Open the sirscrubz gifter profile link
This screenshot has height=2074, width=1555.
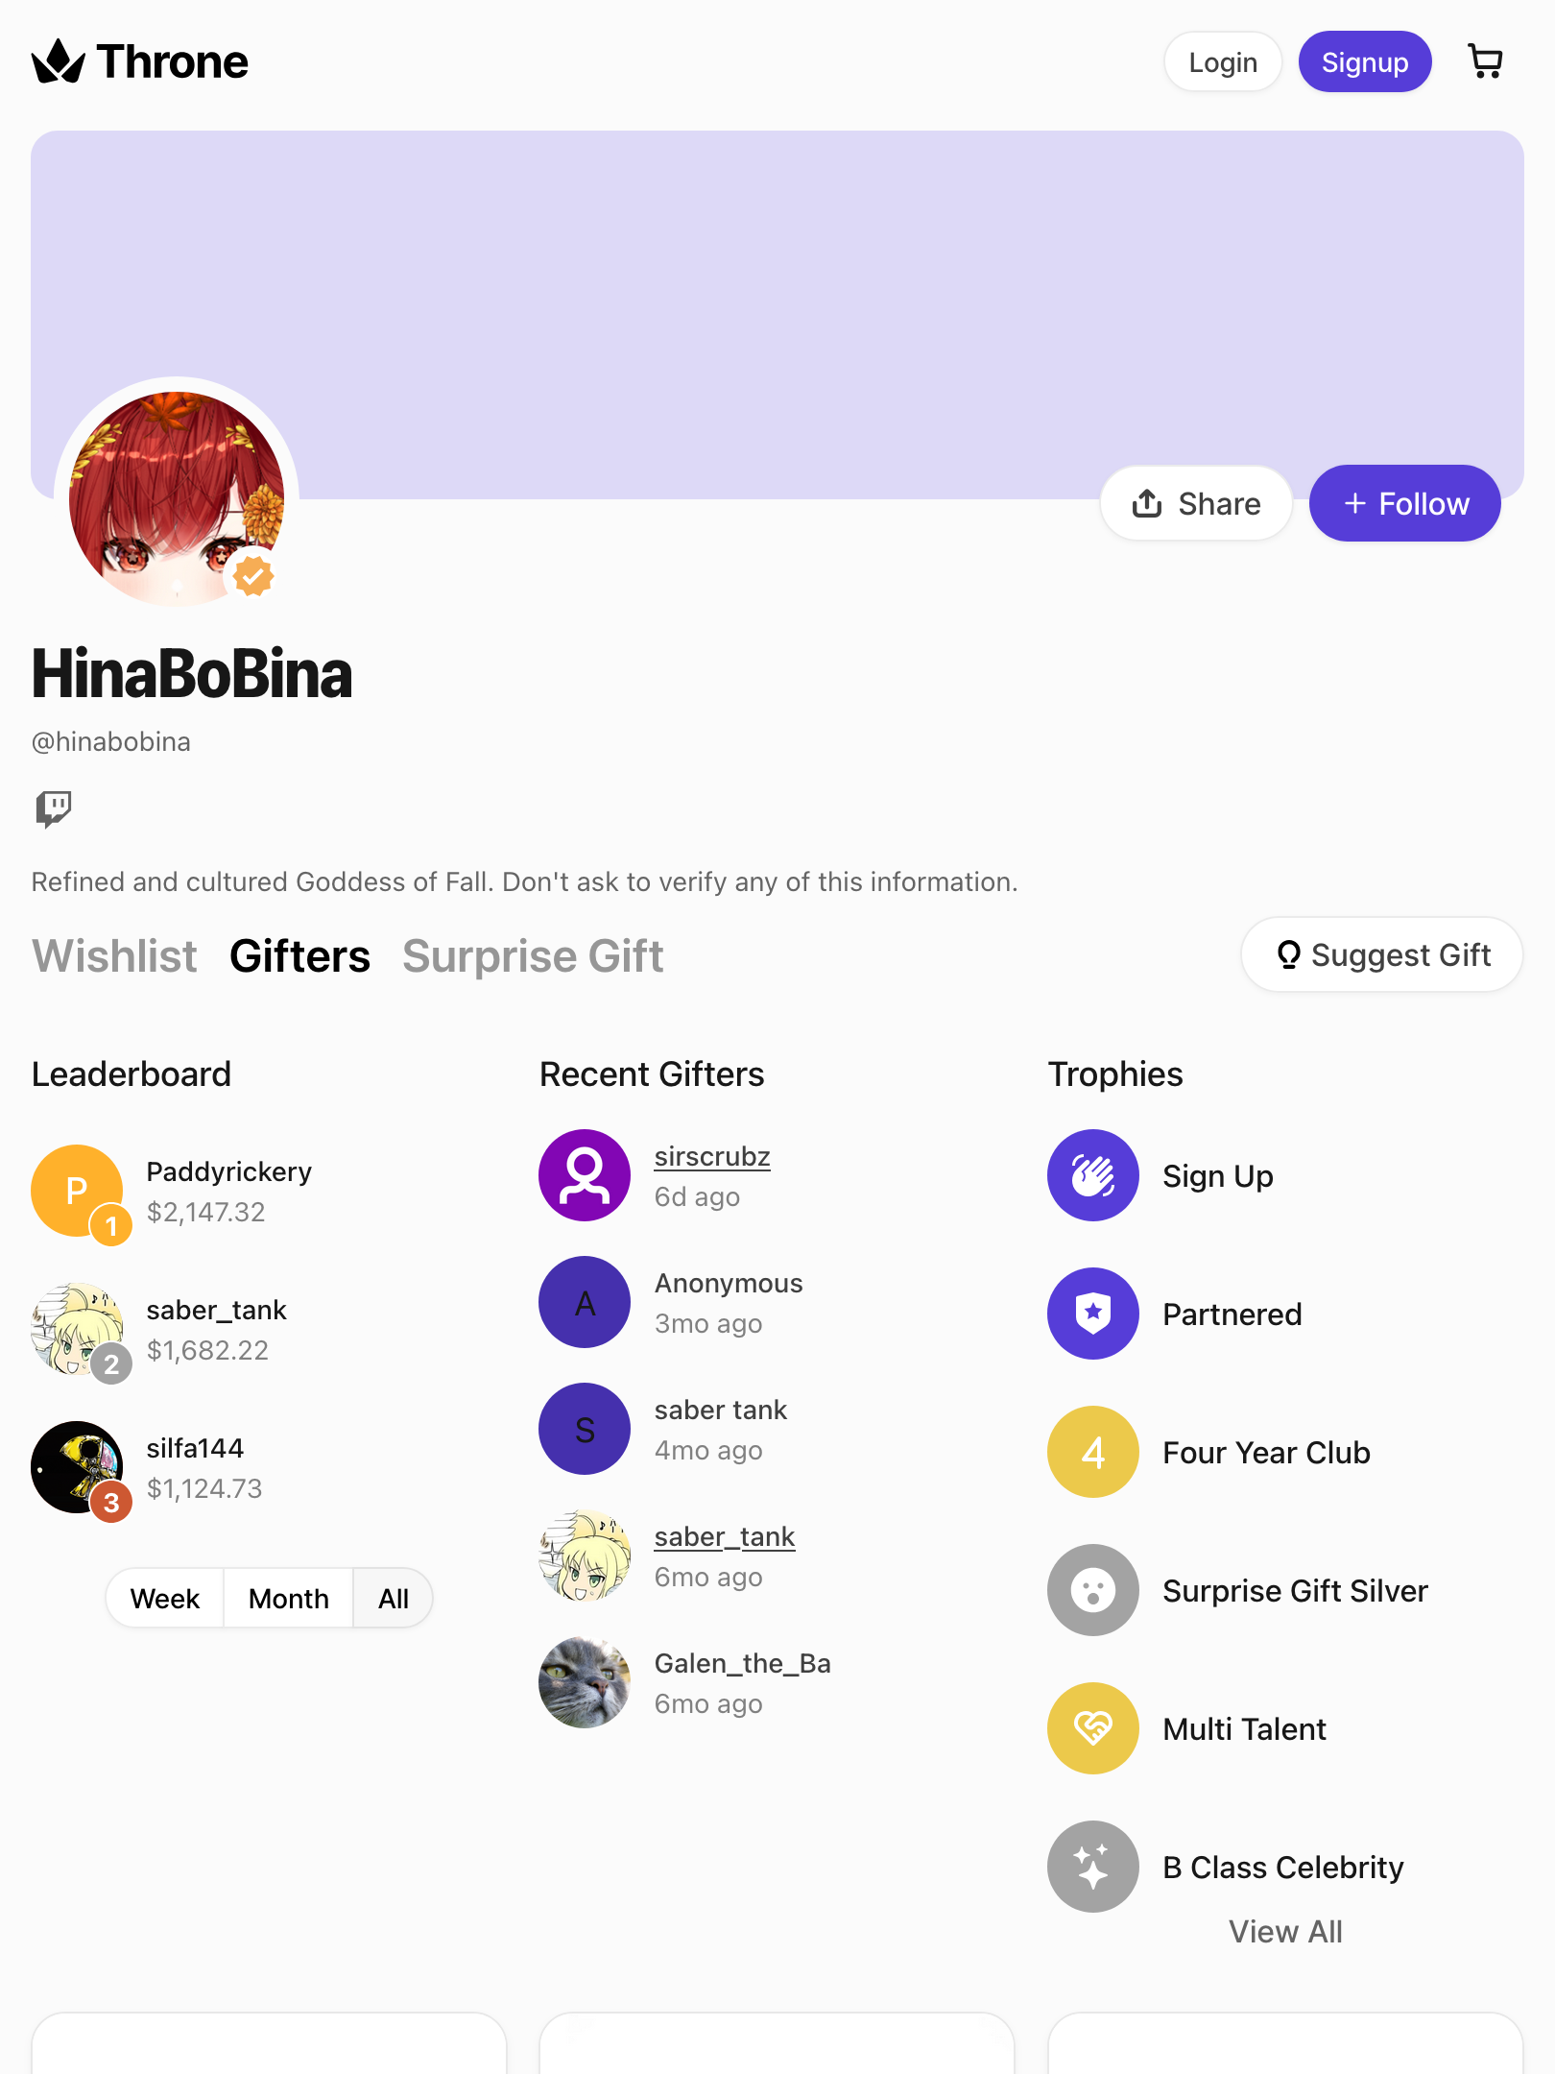[712, 1156]
